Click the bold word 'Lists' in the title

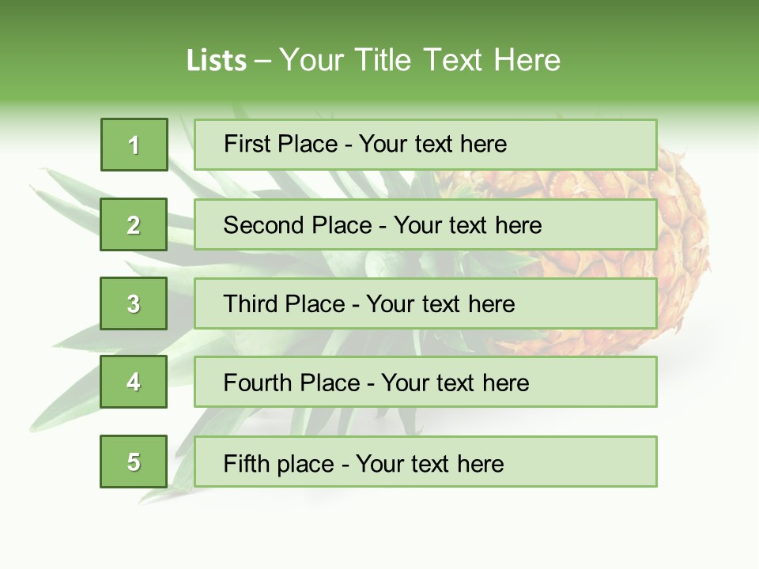(217, 60)
